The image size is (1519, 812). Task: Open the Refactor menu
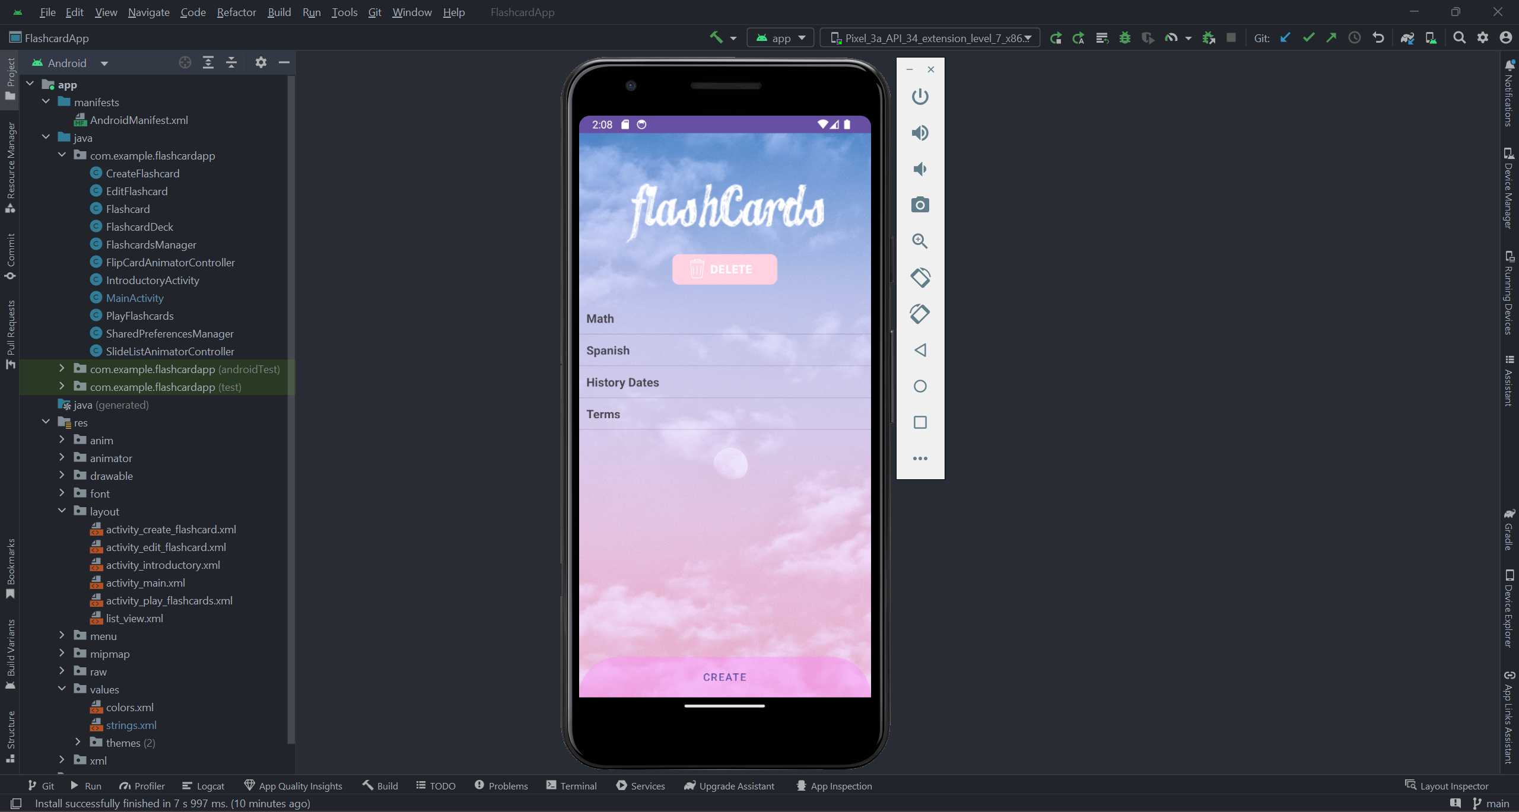point(236,12)
